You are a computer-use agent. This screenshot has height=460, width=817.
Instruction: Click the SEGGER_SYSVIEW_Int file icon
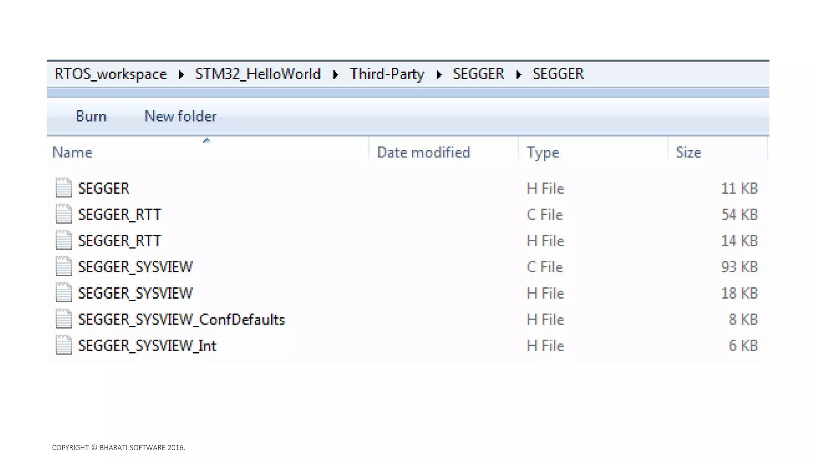[x=63, y=345]
